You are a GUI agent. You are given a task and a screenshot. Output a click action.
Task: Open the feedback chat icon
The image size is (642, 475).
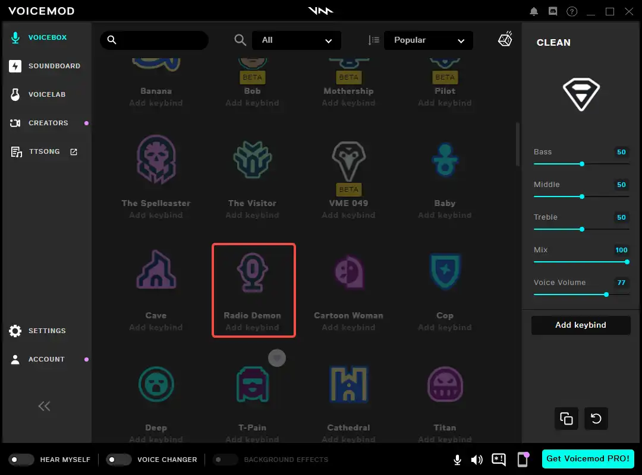click(x=499, y=460)
